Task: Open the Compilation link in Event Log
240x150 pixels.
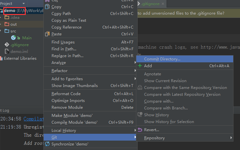Action: click(34, 119)
